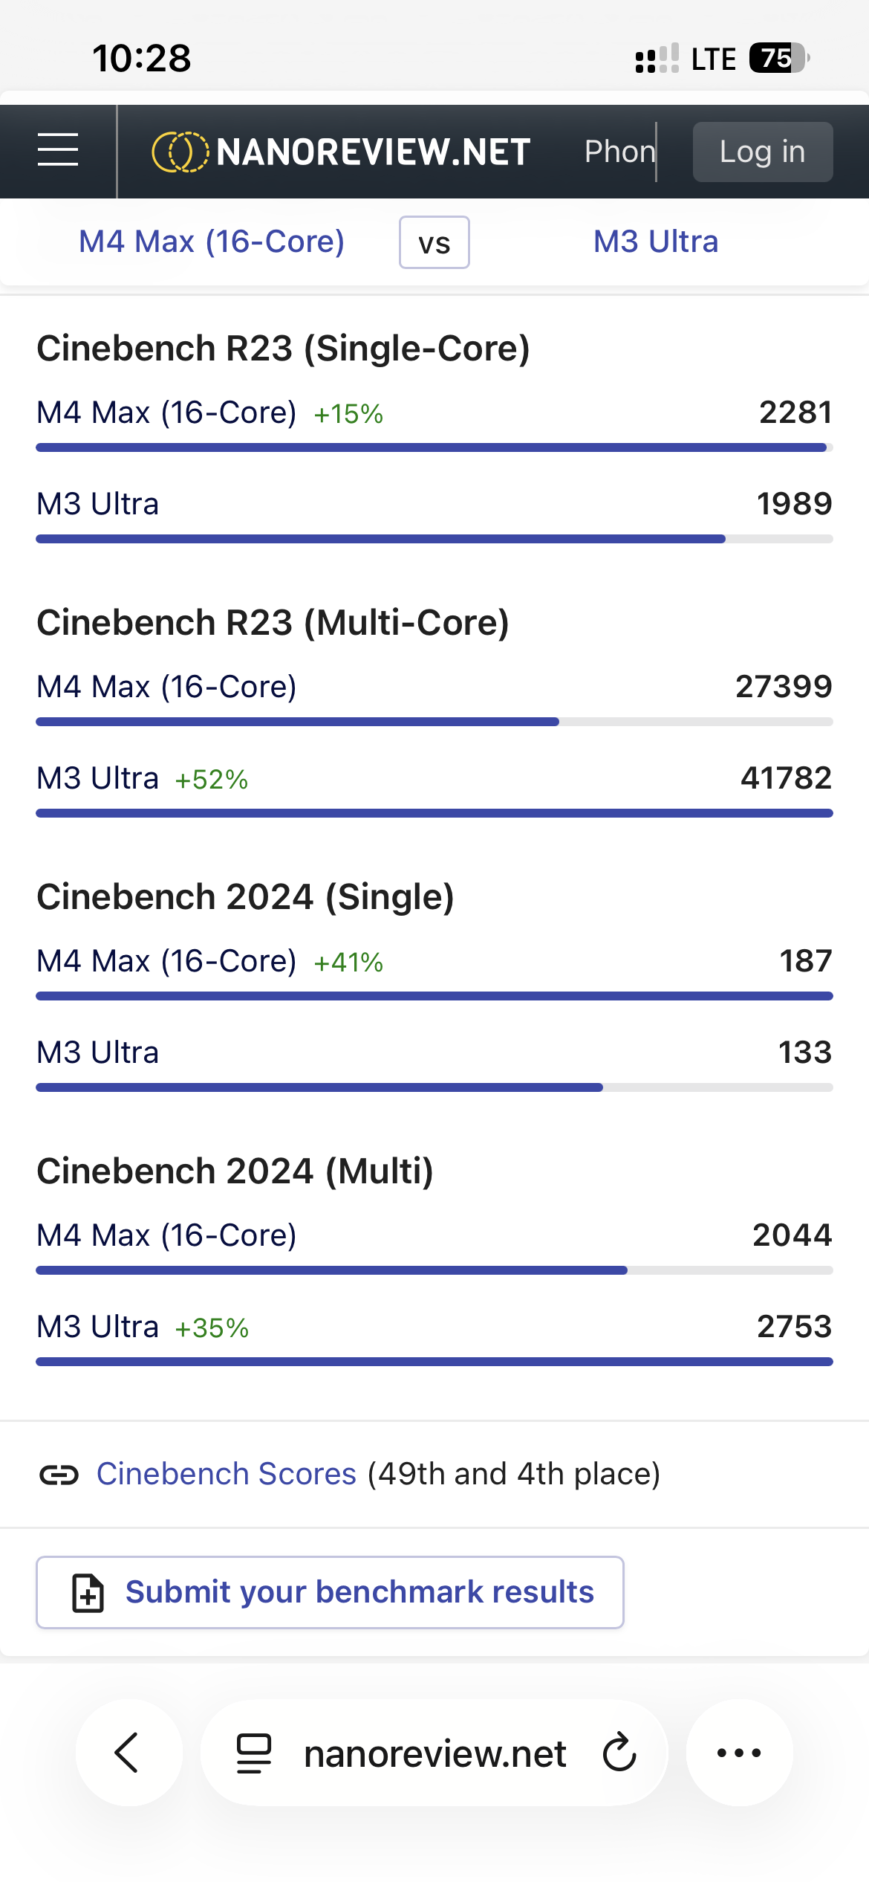
Task: Open the Cinebench Scores link
Action: (227, 1474)
